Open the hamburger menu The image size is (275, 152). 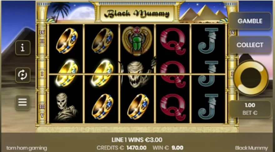tap(23, 102)
